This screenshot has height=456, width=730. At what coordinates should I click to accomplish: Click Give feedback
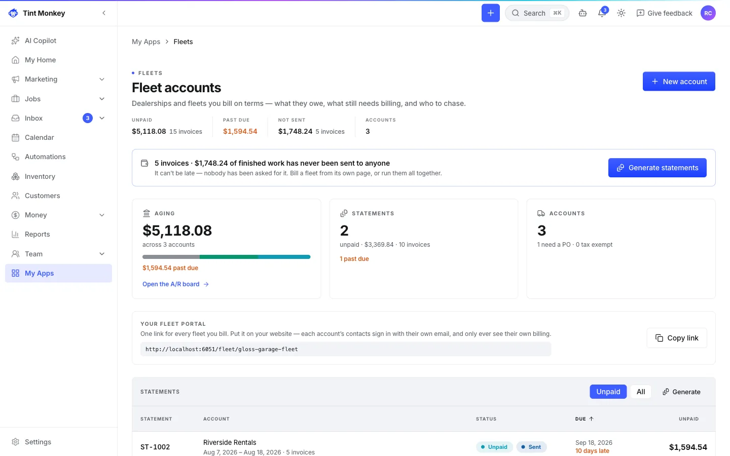point(664,13)
